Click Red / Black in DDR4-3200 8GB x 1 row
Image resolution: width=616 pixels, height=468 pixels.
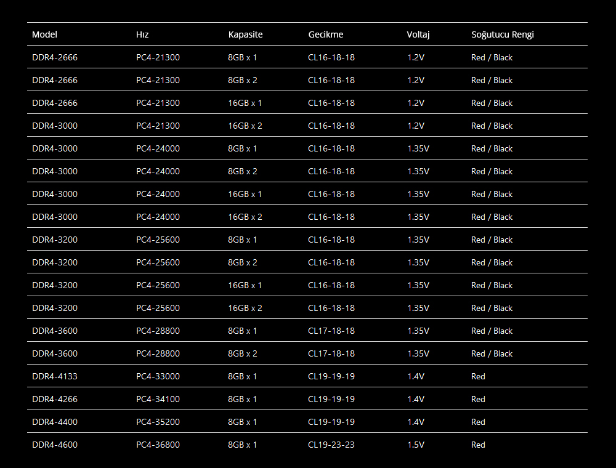point(492,240)
